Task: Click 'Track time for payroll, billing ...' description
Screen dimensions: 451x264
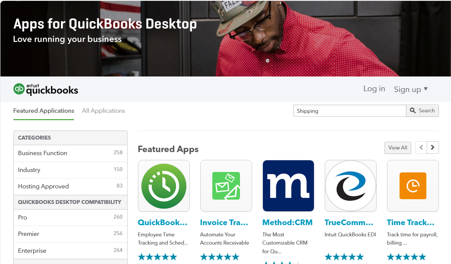Action: [x=412, y=239]
